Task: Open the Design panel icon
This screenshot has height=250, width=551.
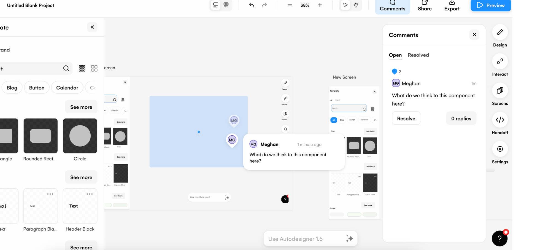Action: [500, 33]
